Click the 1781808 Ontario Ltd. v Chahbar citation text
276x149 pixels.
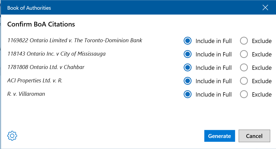click(46, 67)
